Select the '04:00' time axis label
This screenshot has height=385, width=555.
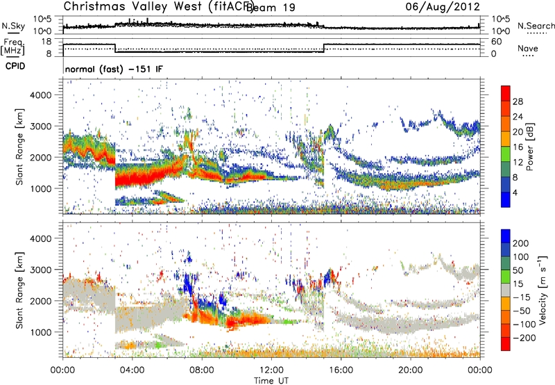click(x=132, y=370)
